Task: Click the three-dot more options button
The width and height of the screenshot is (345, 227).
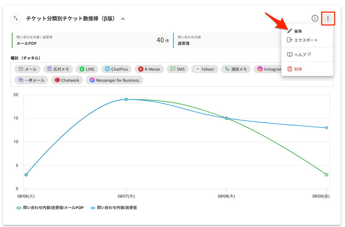Action: tap(328, 18)
